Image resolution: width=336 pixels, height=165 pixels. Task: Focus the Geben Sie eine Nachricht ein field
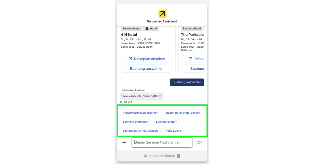pyautogui.click(x=162, y=143)
